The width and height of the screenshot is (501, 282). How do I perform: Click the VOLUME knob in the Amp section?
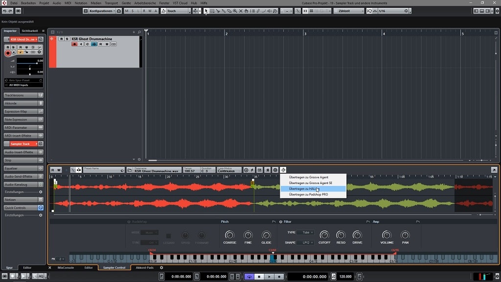(x=387, y=235)
